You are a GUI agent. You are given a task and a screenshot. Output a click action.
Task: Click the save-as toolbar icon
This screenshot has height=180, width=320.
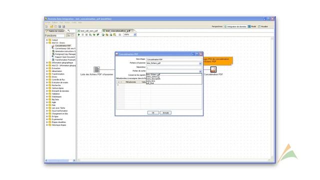click(x=63, y=26)
